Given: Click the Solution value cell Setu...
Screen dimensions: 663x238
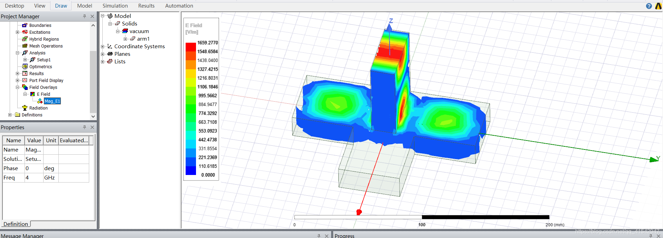Looking at the screenshot, I should click(x=34, y=159).
